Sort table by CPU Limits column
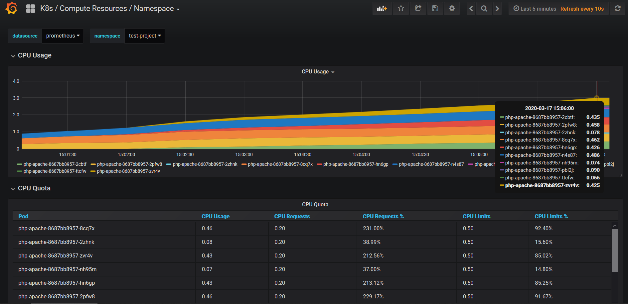Image resolution: width=628 pixels, height=304 pixels. 476,216
